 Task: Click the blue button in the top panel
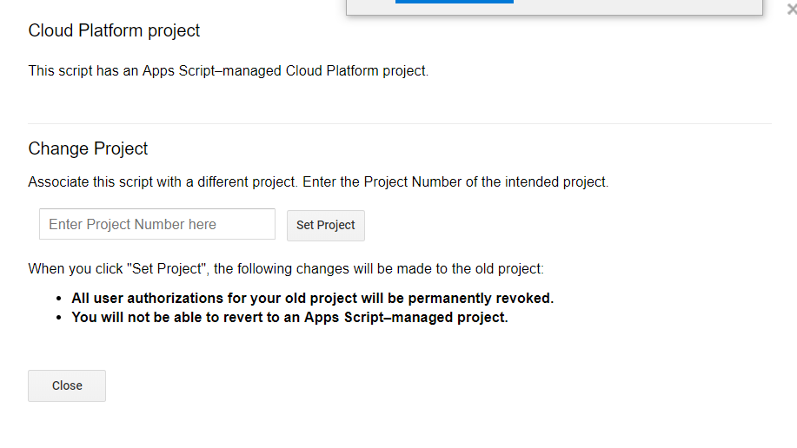pos(454,2)
